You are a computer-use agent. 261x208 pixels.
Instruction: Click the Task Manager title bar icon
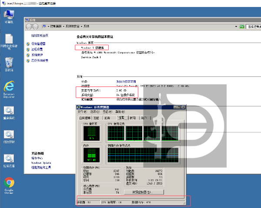click(79, 107)
